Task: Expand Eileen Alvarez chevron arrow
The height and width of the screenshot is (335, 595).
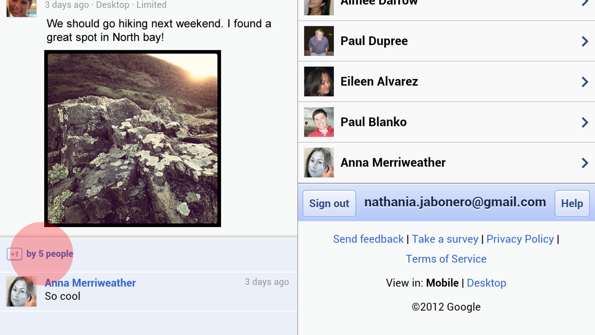Action: [x=585, y=82]
